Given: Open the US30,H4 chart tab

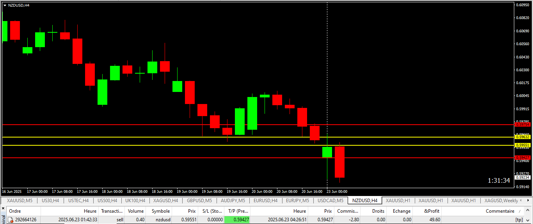Looking at the screenshot, I should [50, 201].
